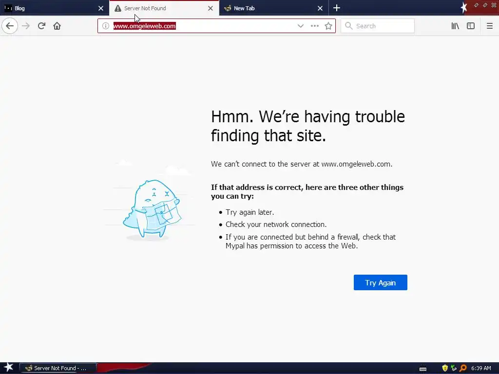
Task: Close the New Tab tab
Action: click(320, 8)
